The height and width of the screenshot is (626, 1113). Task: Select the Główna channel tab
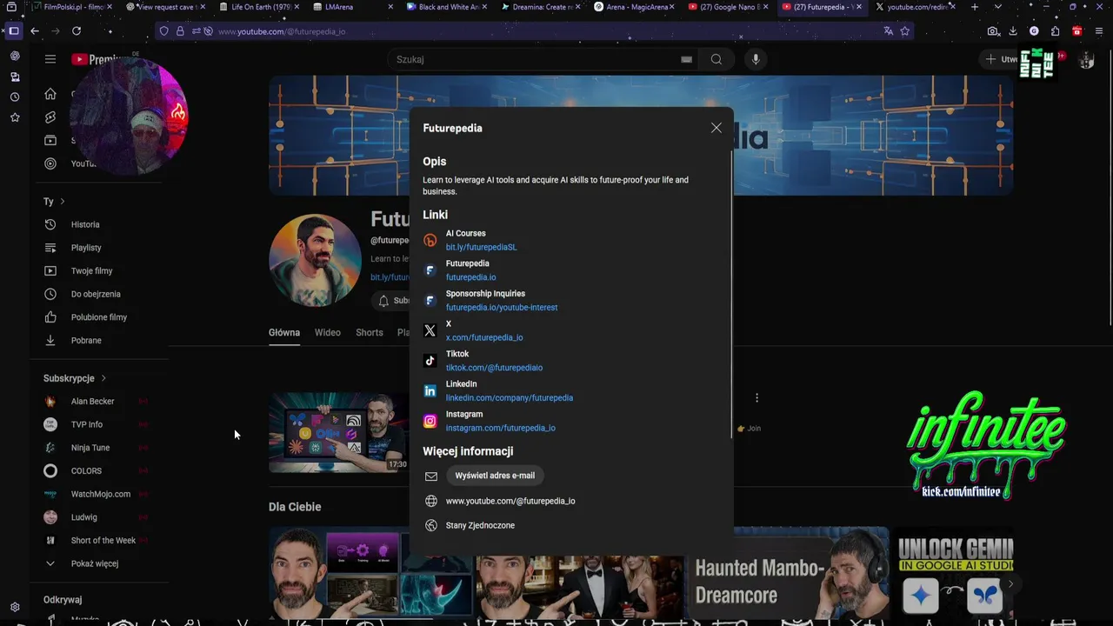click(x=284, y=332)
